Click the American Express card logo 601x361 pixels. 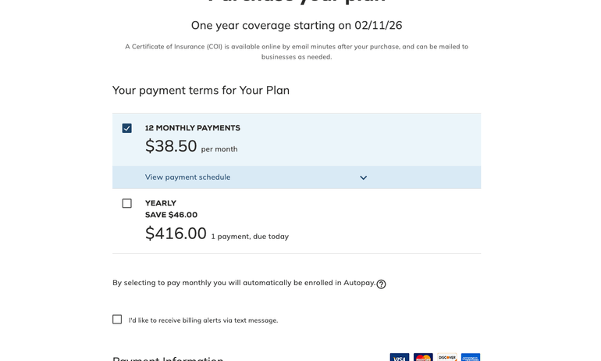pyautogui.click(x=471, y=357)
